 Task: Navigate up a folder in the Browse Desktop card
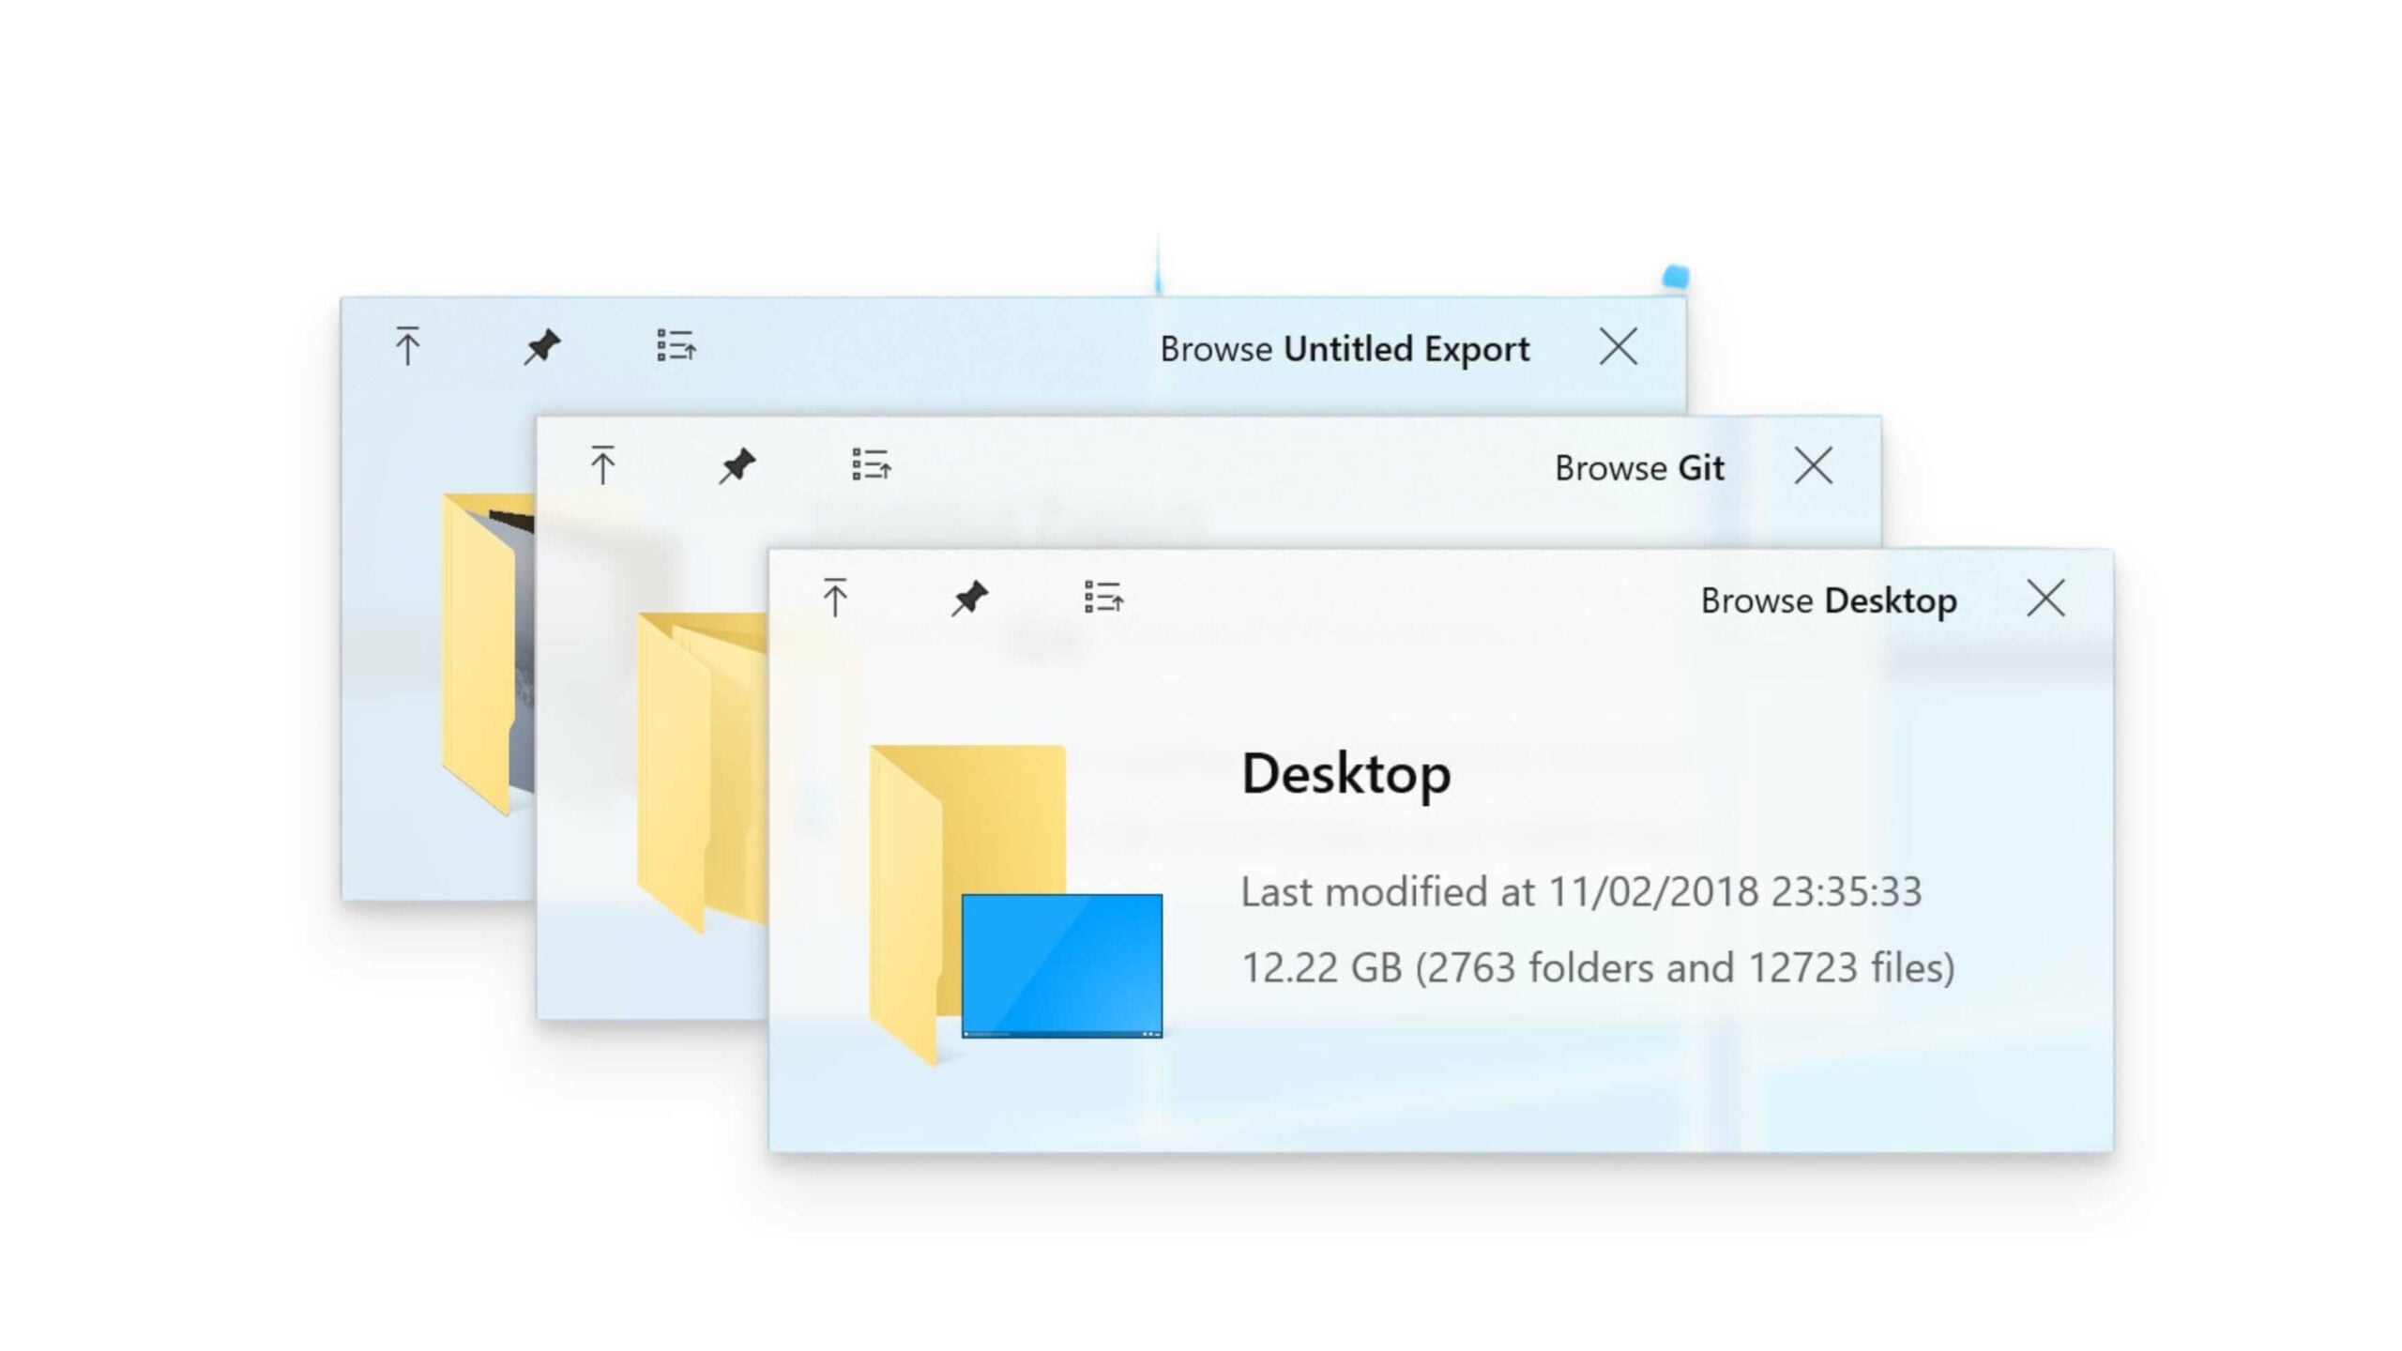pos(833,598)
